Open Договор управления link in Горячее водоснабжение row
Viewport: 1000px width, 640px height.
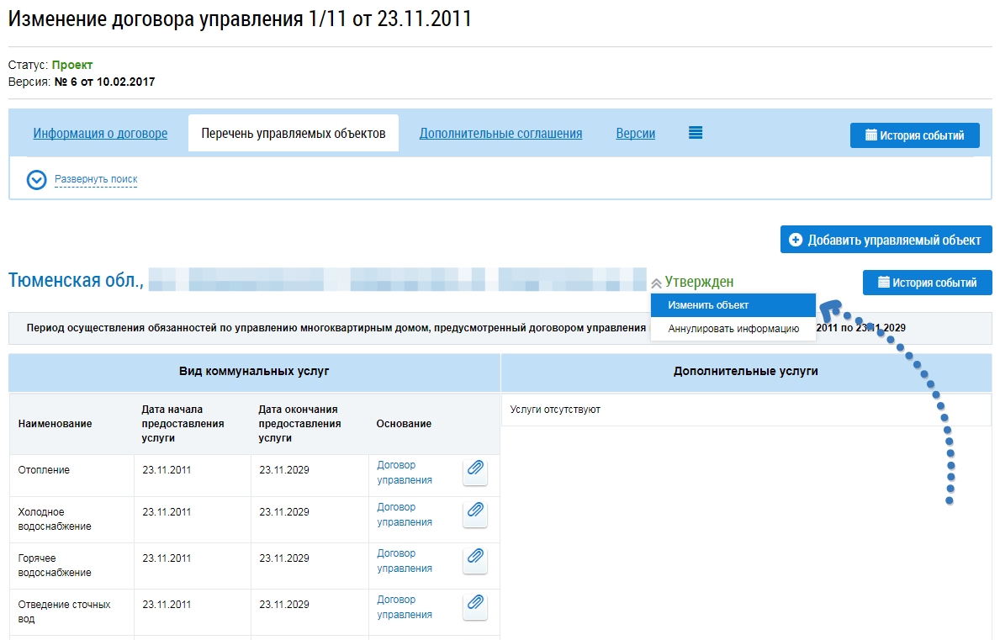point(405,561)
